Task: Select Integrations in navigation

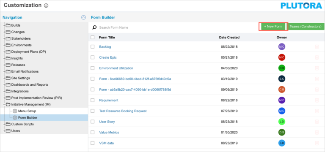Action: pyautogui.click(x=20, y=91)
